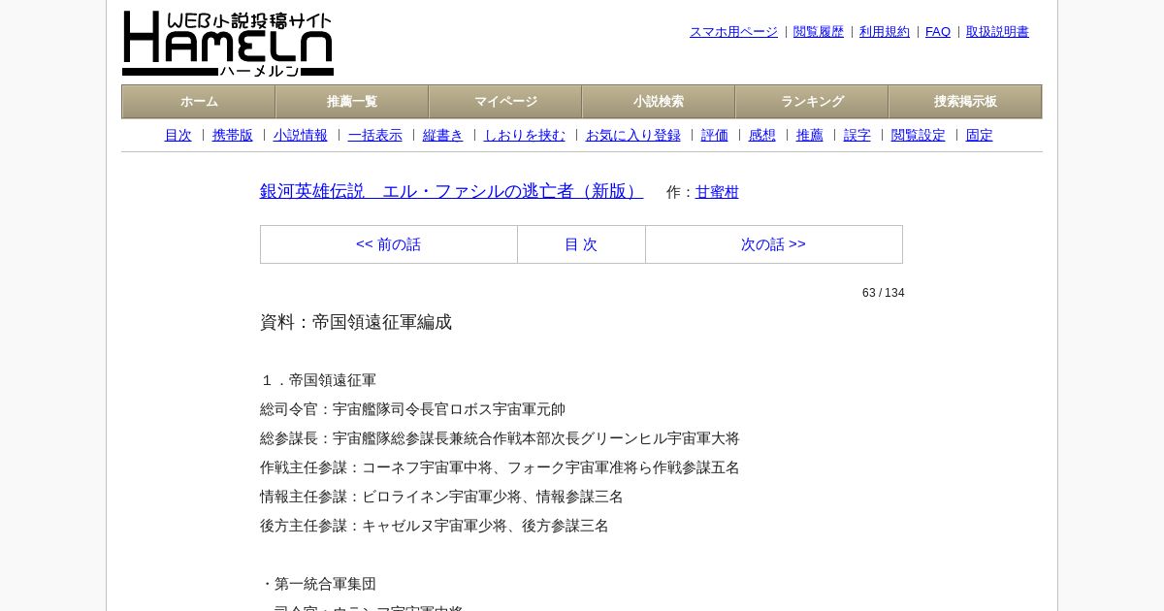Viewport: 1164px width, 611px height.
Task: Open 小説情報 novel info
Action: tap(301, 136)
